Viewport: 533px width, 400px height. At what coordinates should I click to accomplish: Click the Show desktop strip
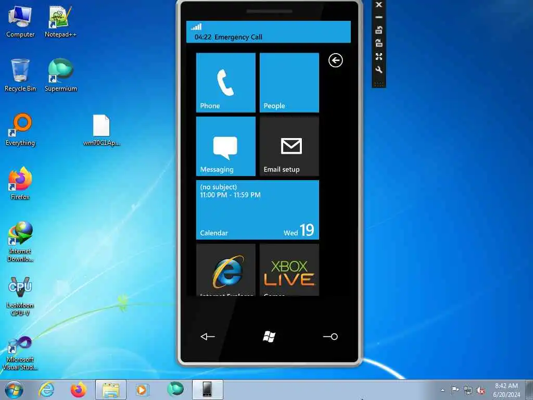[529, 390]
